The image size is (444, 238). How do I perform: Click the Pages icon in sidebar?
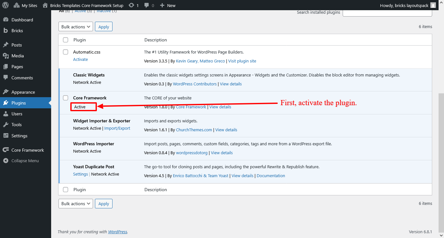(x=6, y=67)
